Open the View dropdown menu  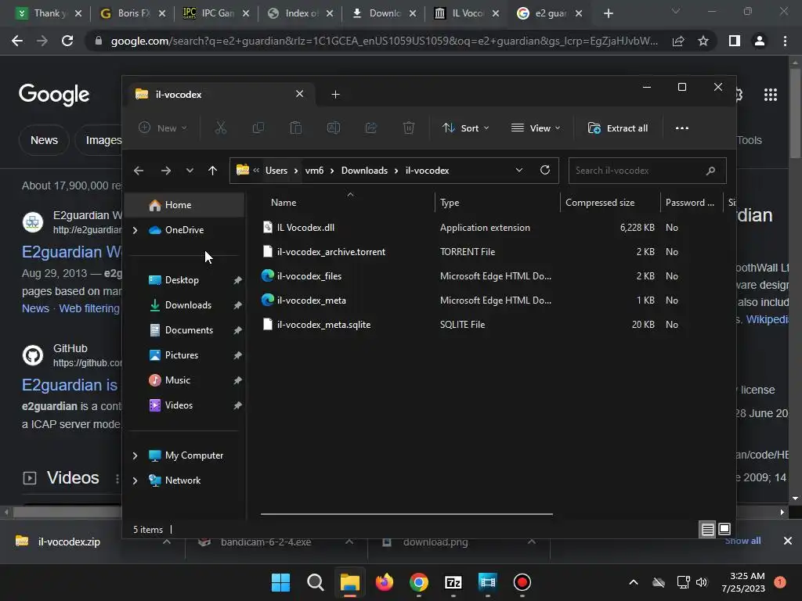536,128
